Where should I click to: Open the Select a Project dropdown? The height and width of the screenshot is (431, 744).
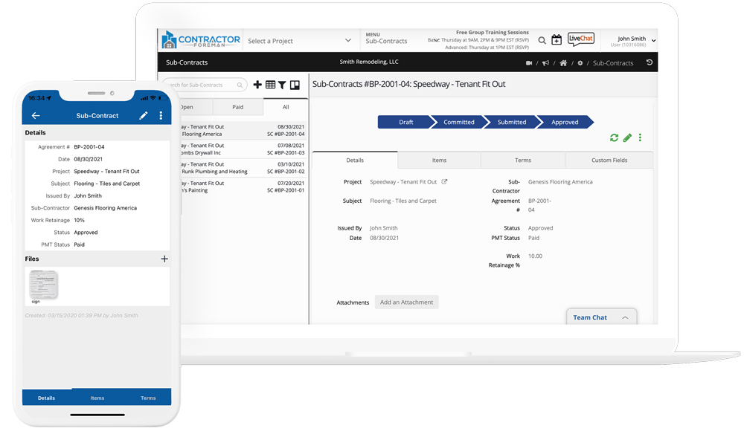tap(300, 41)
